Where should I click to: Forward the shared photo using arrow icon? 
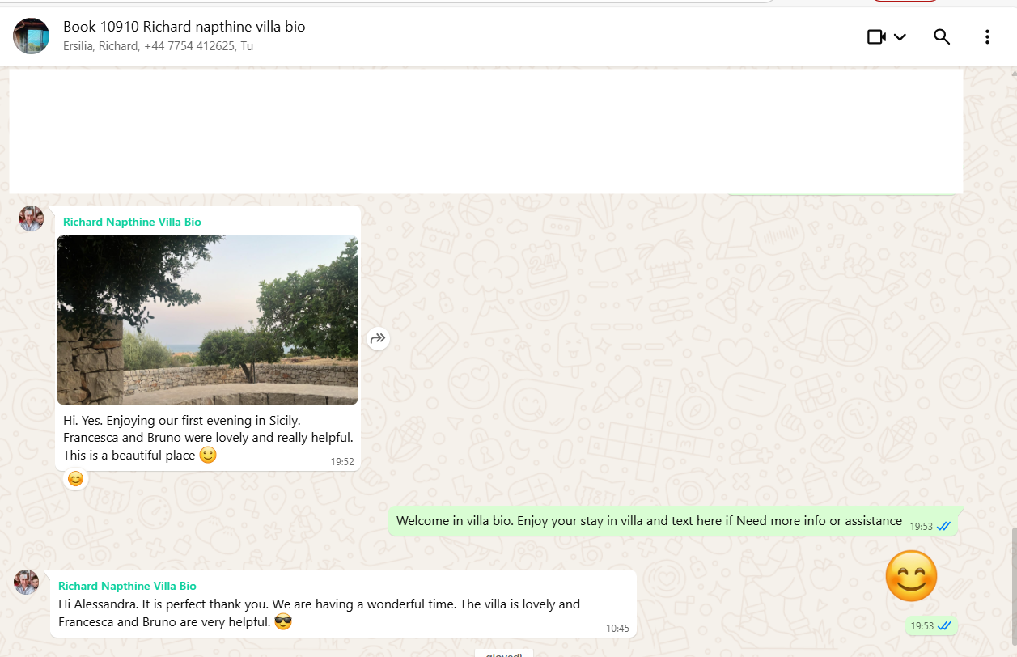tap(378, 339)
